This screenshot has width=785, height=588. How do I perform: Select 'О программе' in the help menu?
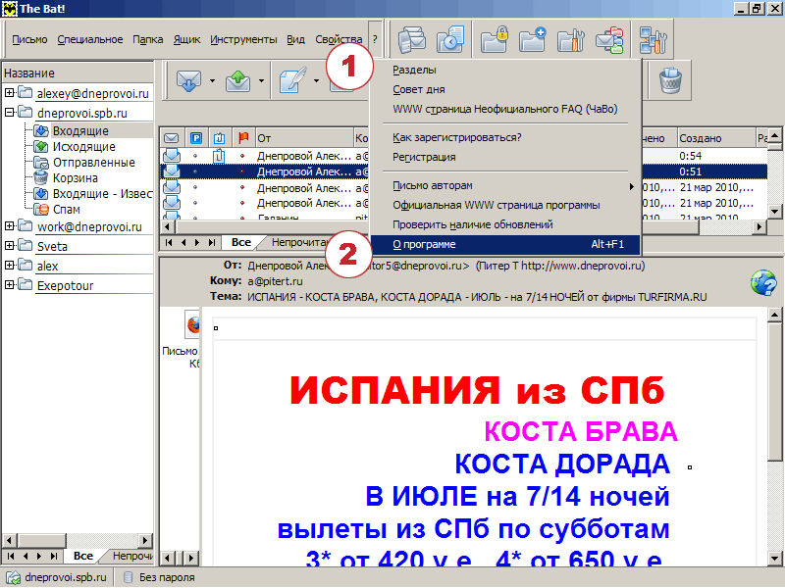(423, 244)
